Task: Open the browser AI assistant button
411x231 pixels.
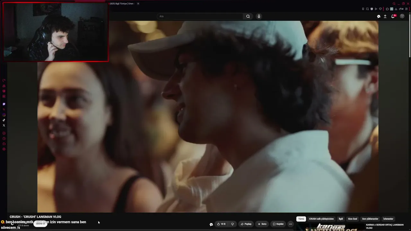Action: point(401,9)
